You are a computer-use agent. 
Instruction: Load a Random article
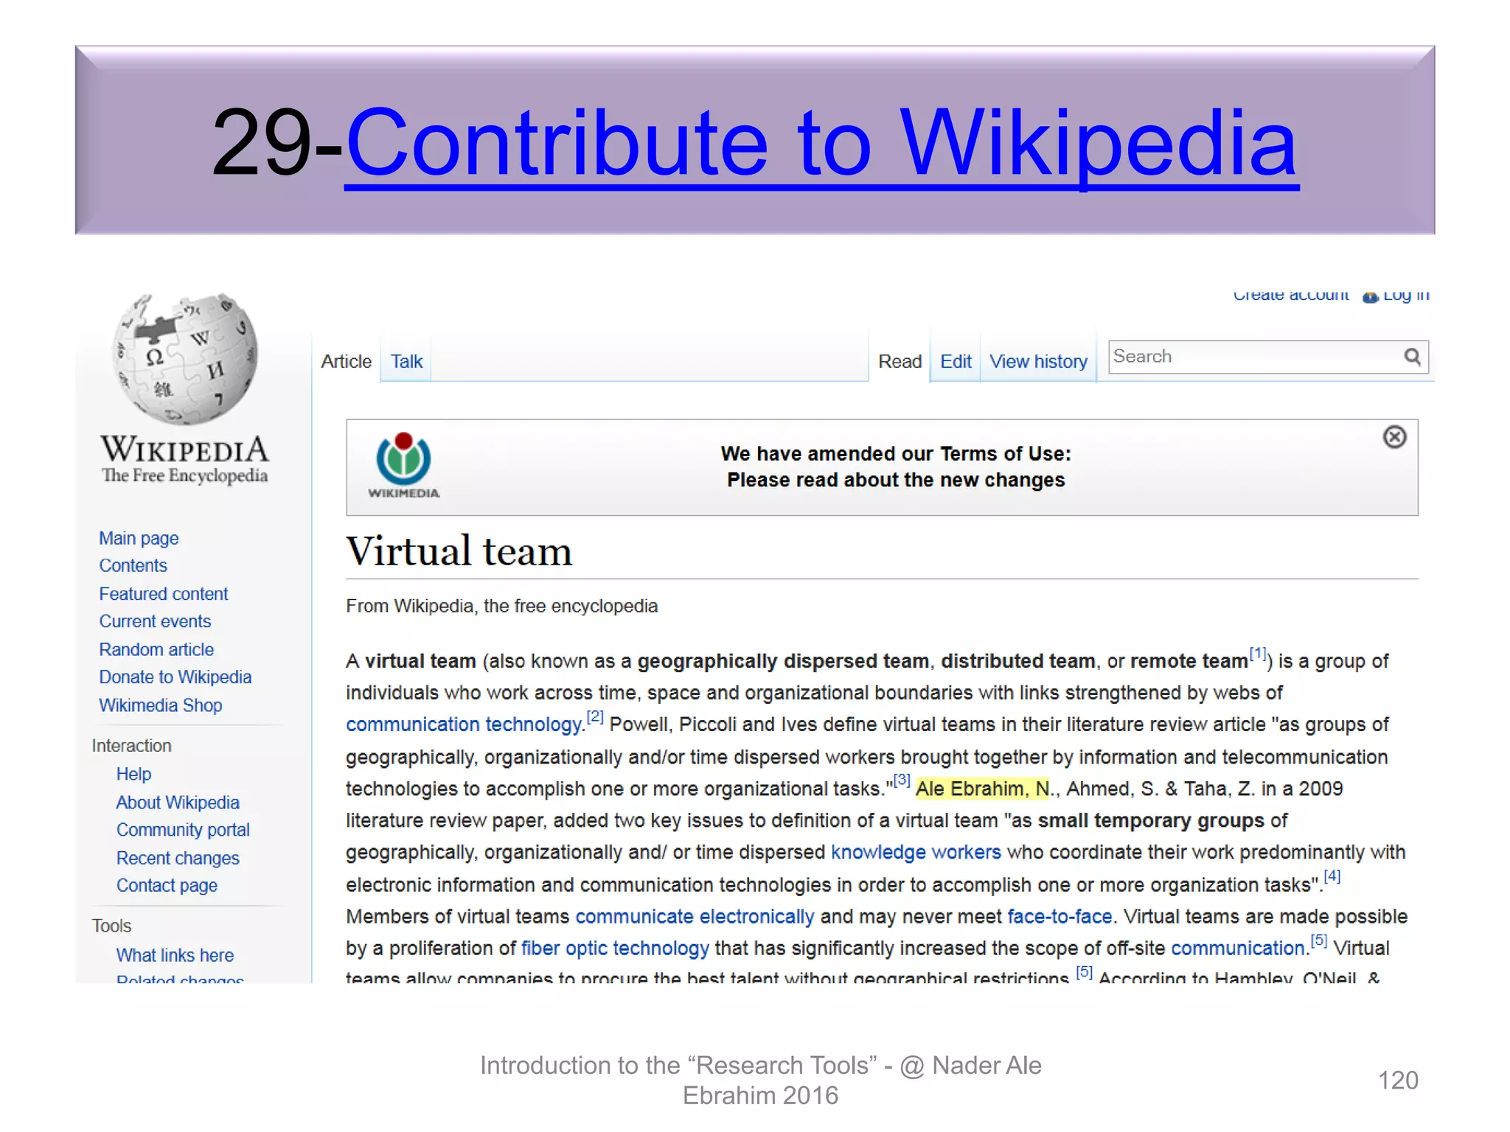(x=156, y=650)
